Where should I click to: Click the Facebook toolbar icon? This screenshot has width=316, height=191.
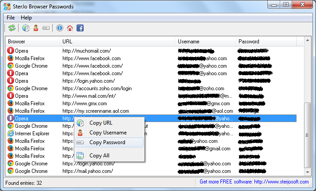[x=80, y=28]
